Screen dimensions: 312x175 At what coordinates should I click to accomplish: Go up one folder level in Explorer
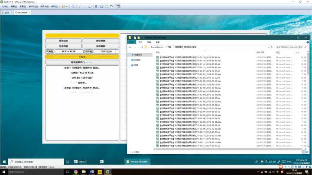[x=142, y=47]
